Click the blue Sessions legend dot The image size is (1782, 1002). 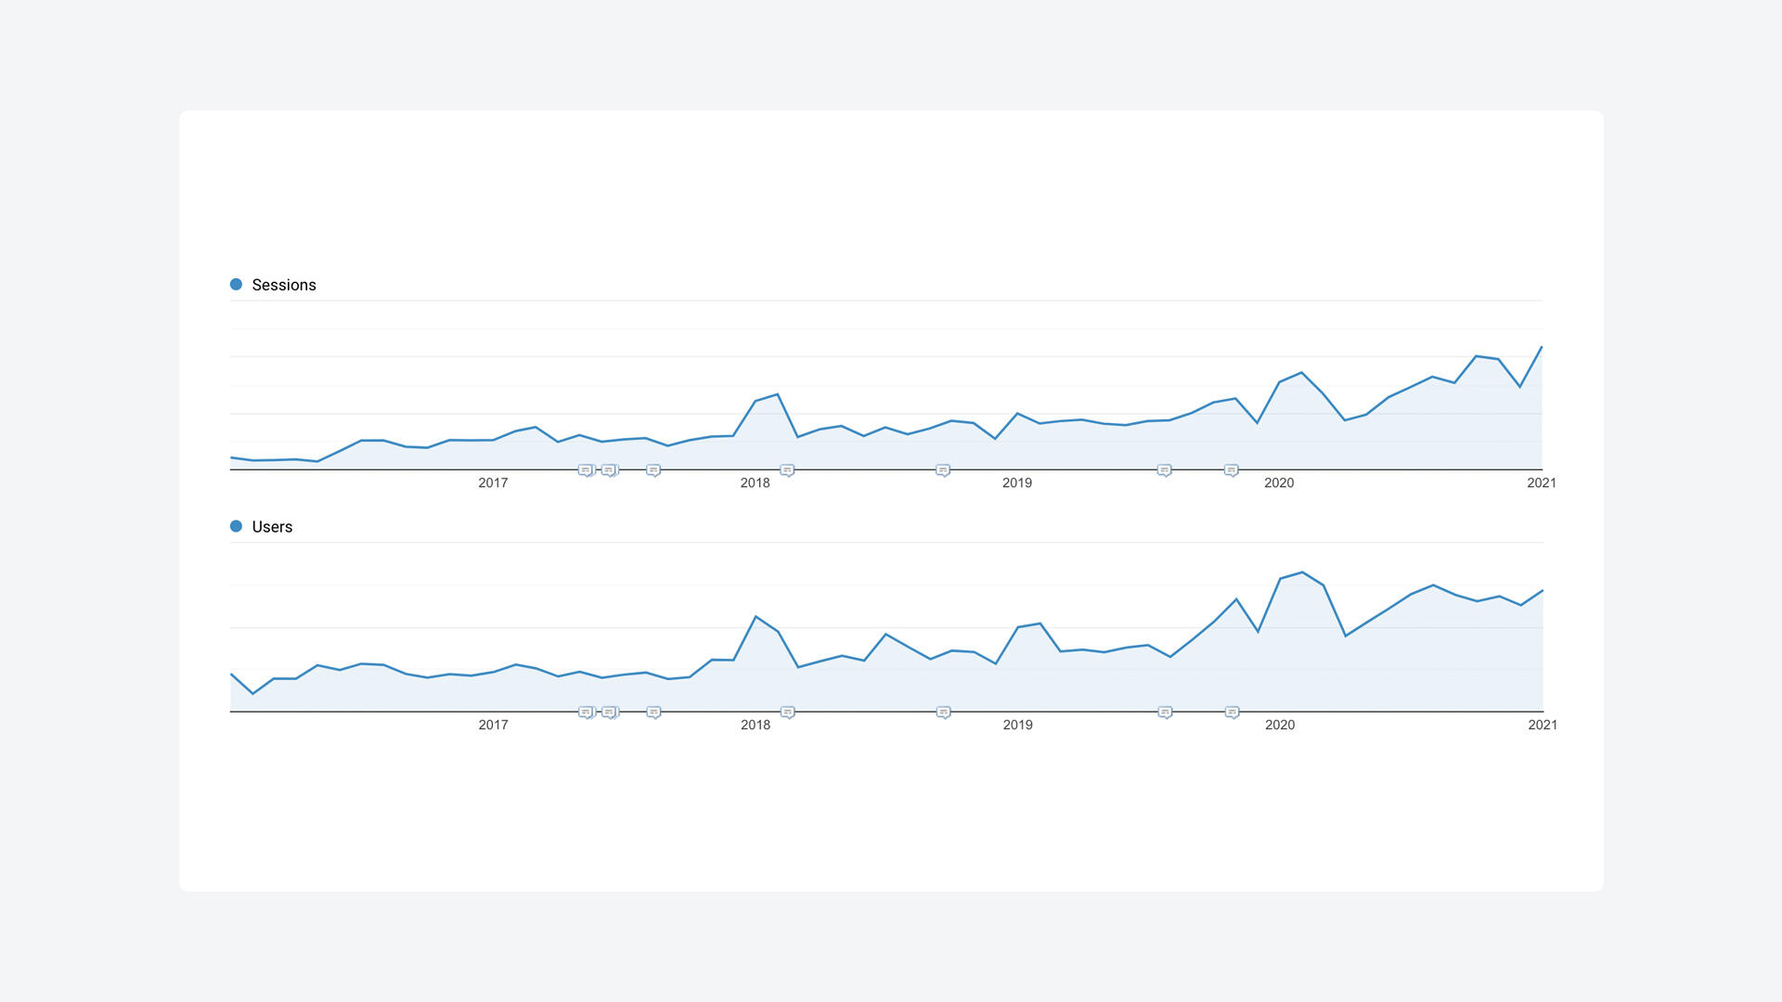pyautogui.click(x=236, y=285)
